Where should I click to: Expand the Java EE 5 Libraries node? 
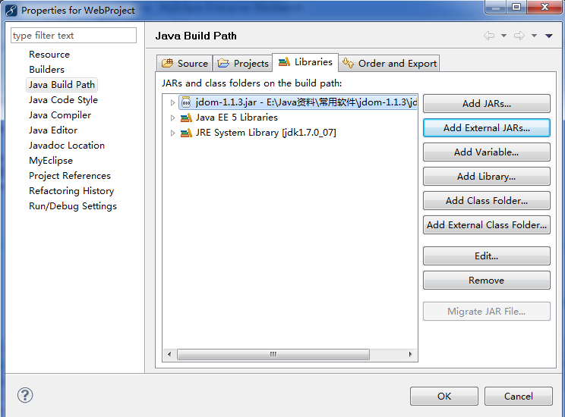tap(172, 118)
